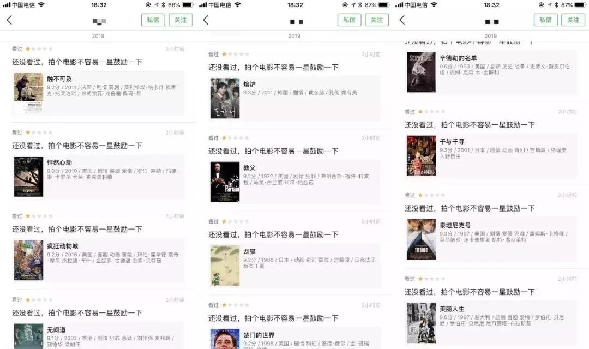Select 无间道 movie title
Image resolution: width=589 pixels, height=349 pixels.
pos(56,329)
